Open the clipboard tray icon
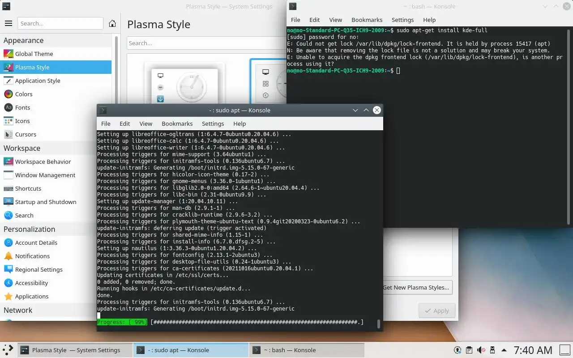 469,350
